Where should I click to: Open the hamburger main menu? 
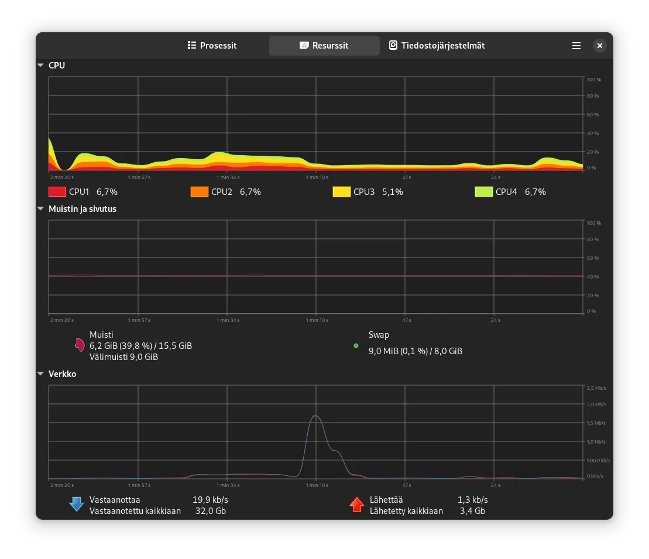[x=576, y=46]
